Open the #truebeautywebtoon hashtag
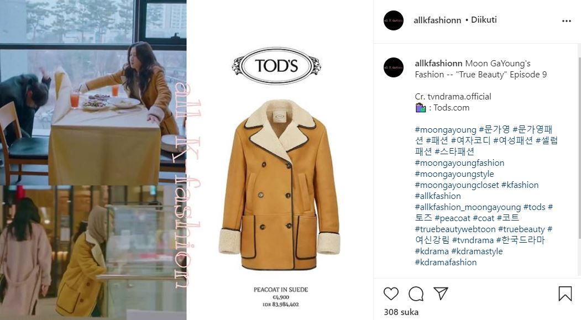The height and width of the screenshot is (320, 581). (455, 229)
